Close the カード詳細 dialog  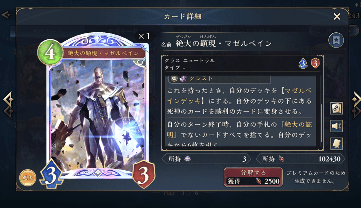tap(337, 17)
